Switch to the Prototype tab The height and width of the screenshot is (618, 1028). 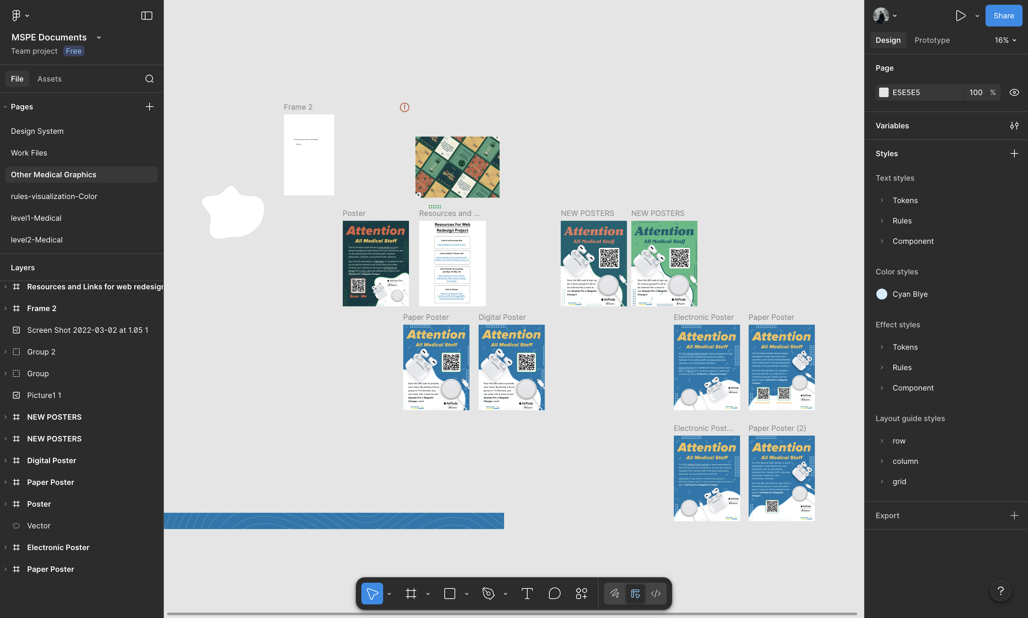tap(932, 40)
